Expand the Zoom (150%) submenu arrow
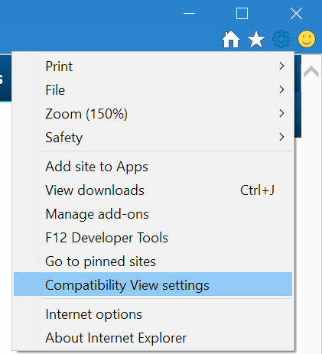 tap(281, 113)
